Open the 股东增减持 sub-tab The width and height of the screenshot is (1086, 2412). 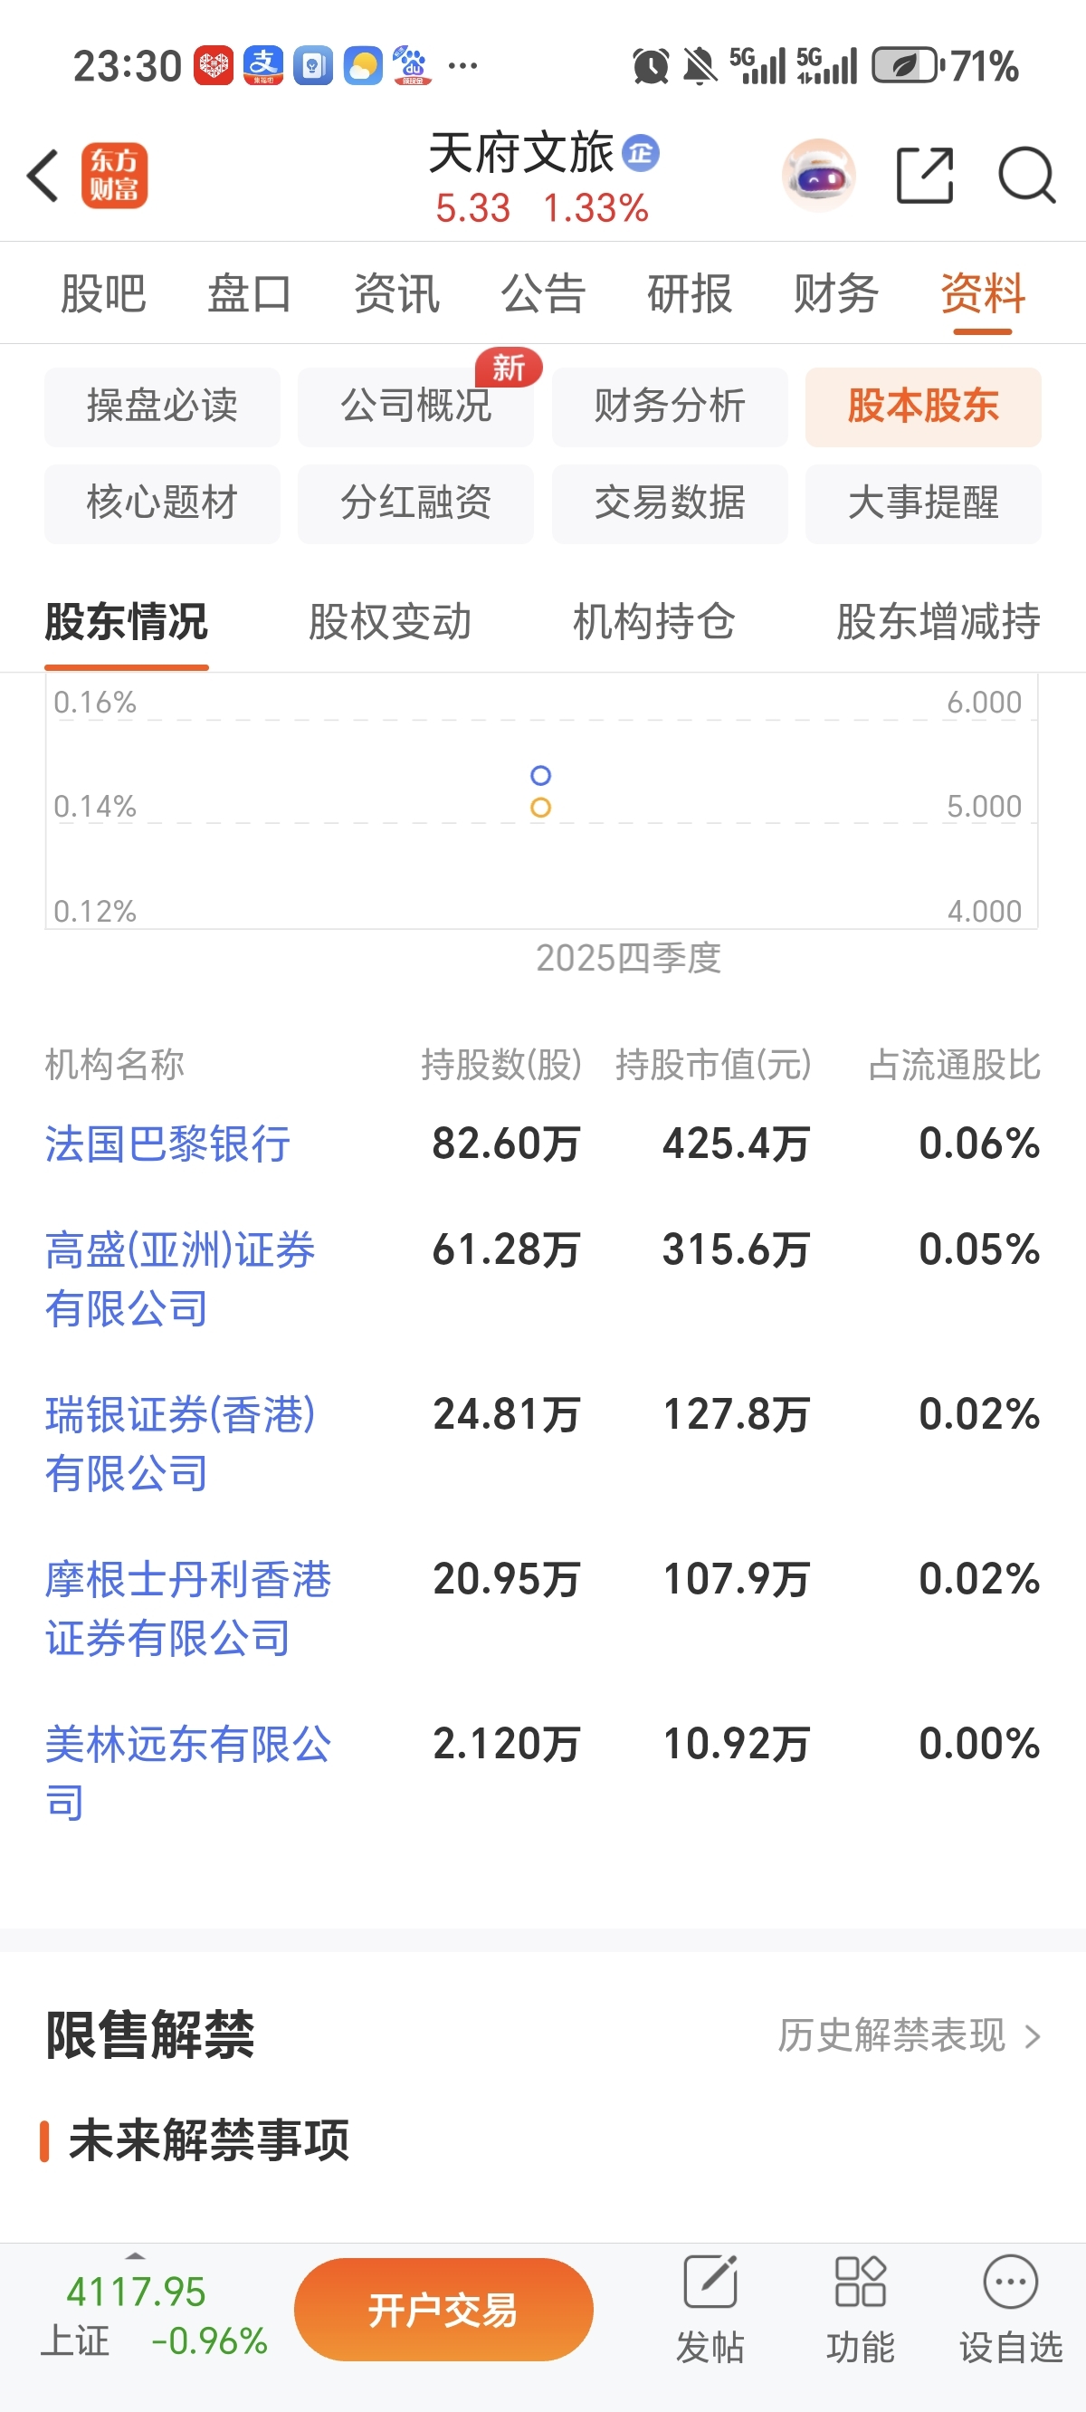(939, 622)
